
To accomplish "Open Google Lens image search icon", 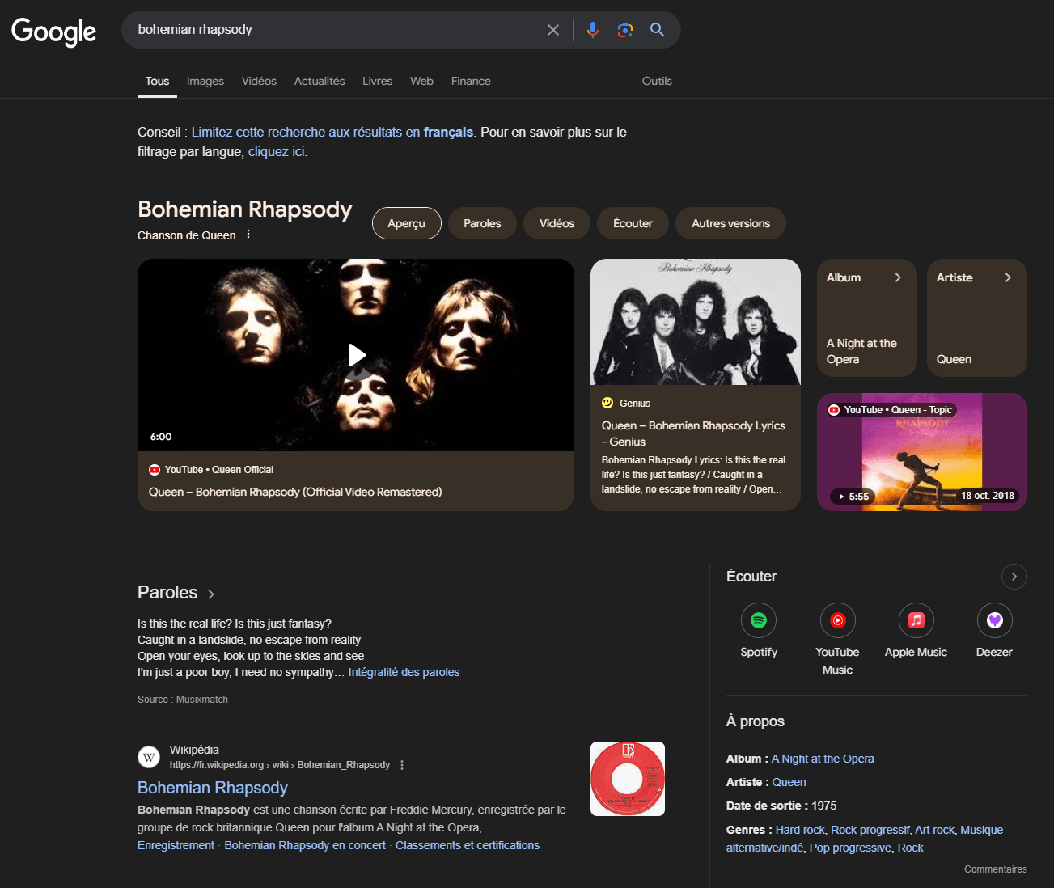I will click(x=625, y=30).
